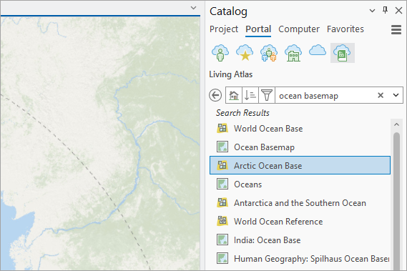Select Oceans result
The width and height of the screenshot is (407, 271).
pyautogui.click(x=300, y=184)
